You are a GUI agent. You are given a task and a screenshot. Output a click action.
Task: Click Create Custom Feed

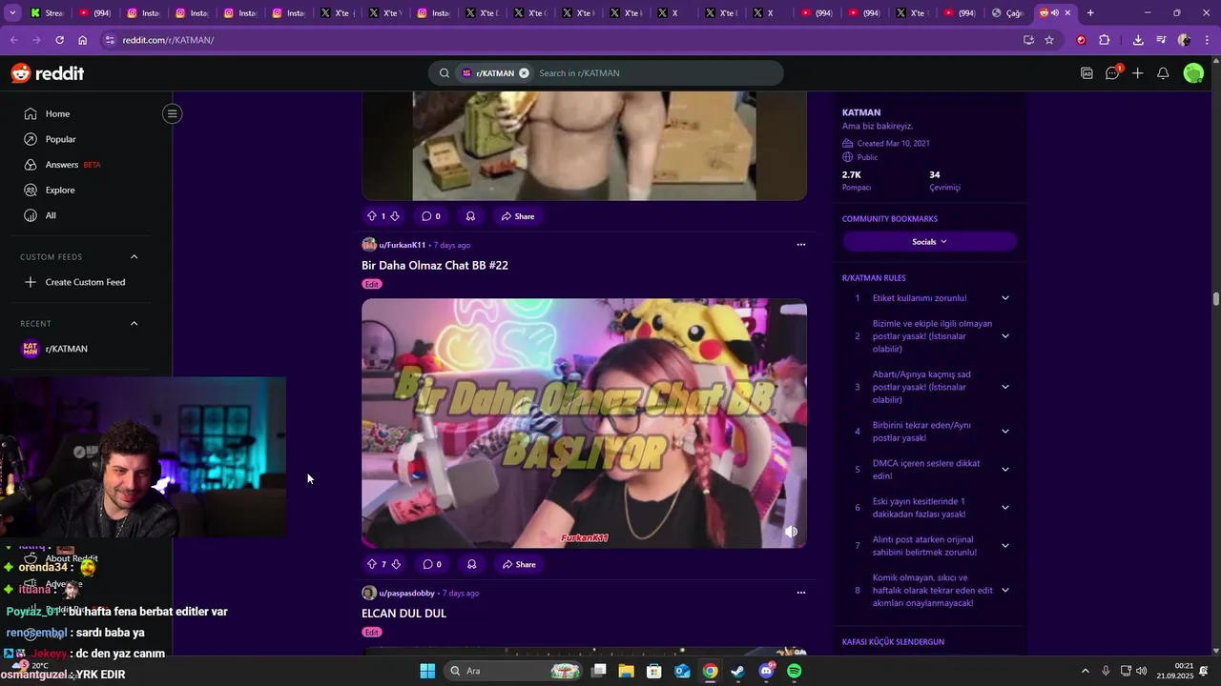(x=87, y=282)
